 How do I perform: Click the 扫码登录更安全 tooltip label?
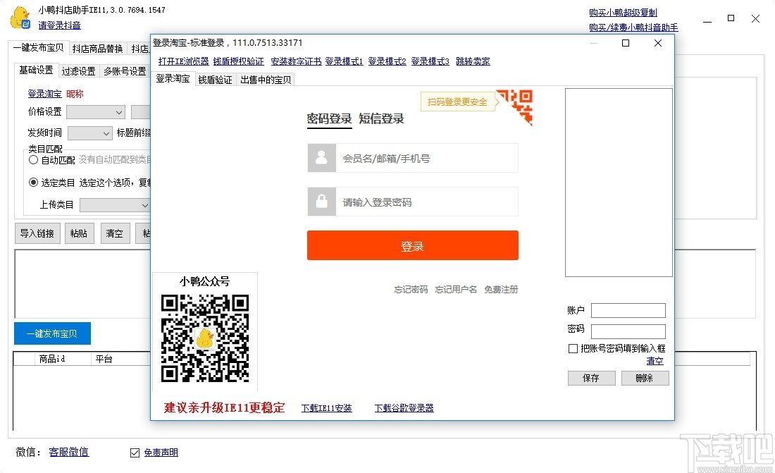[457, 102]
